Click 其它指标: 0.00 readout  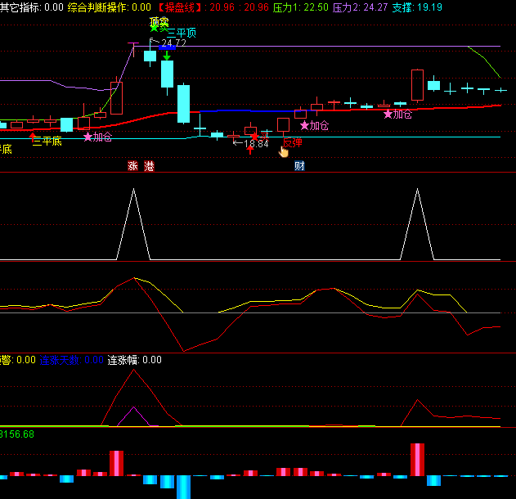pyautogui.click(x=32, y=7)
